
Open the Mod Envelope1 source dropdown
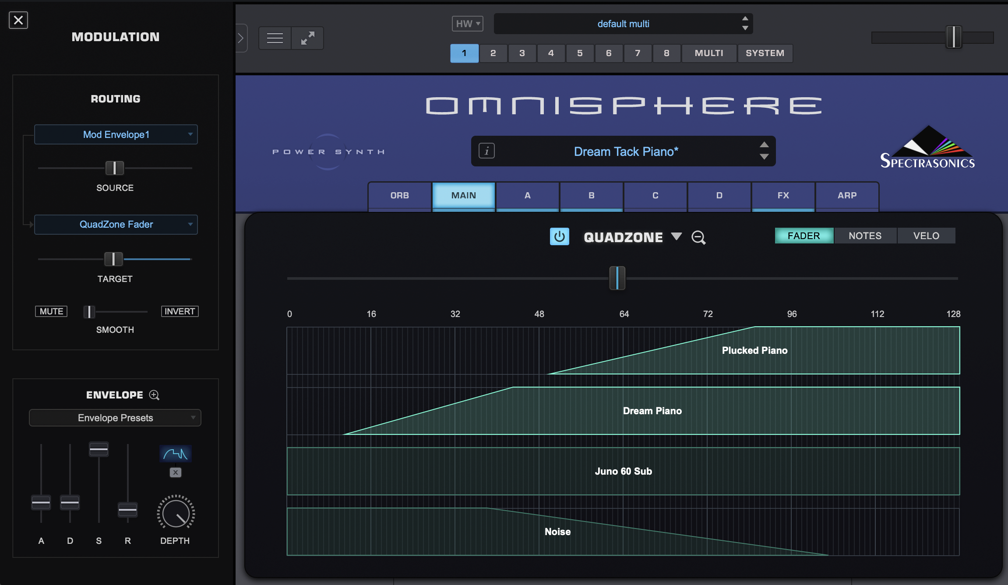point(116,134)
